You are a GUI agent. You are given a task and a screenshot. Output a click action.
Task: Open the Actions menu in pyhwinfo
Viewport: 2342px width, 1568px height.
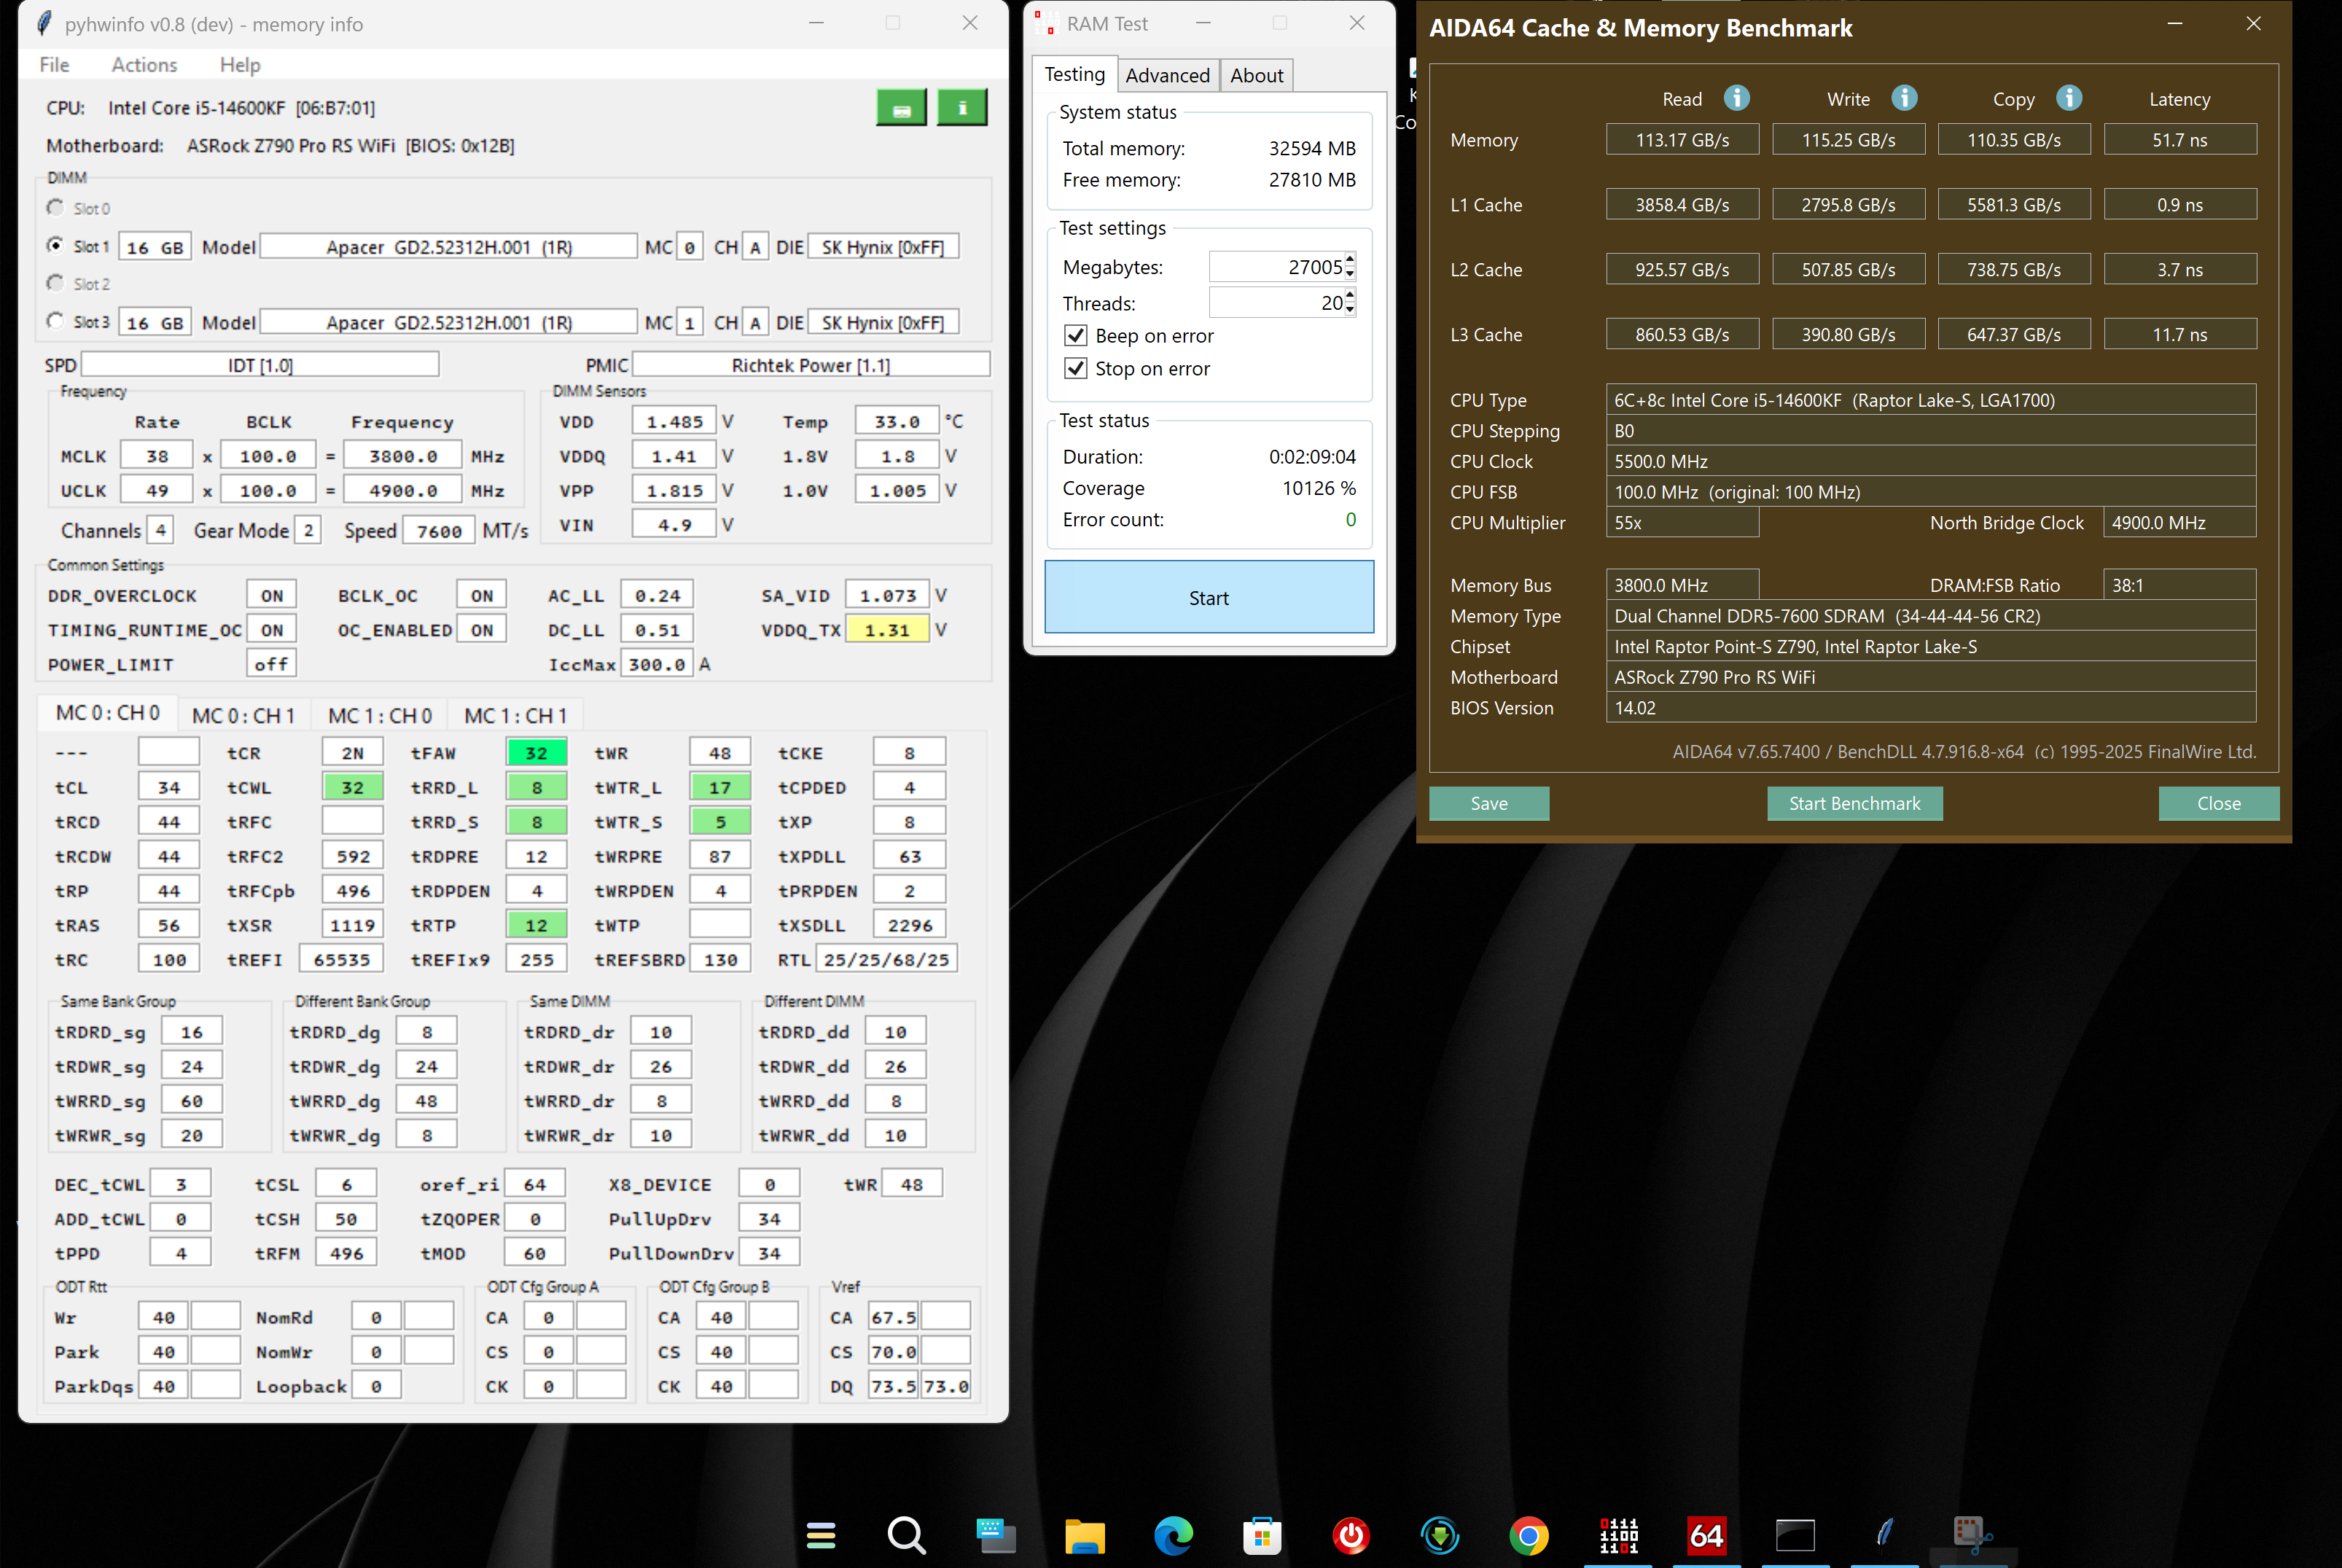144,65
